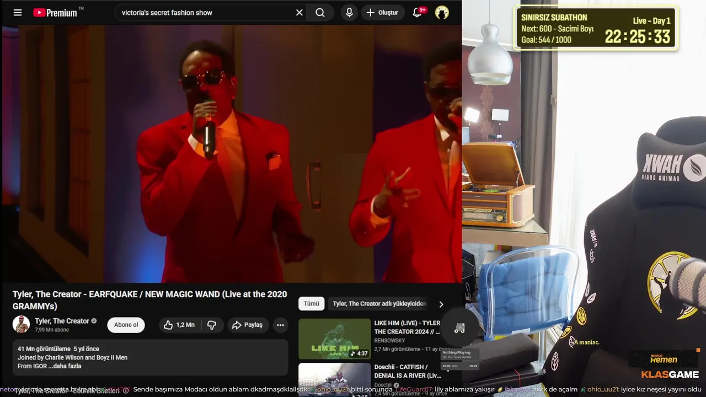This screenshot has width=706, height=397.
Task: Click the 'Goal: 544 / 1000' overlay text
Action: pos(546,40)
